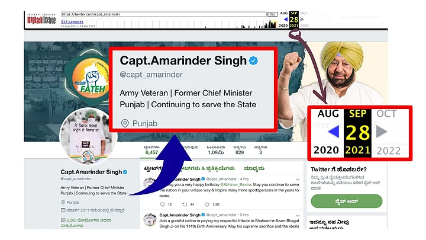Click the Wayback URL input field
This screenshot has width=426, height=240.
point(163,14)
